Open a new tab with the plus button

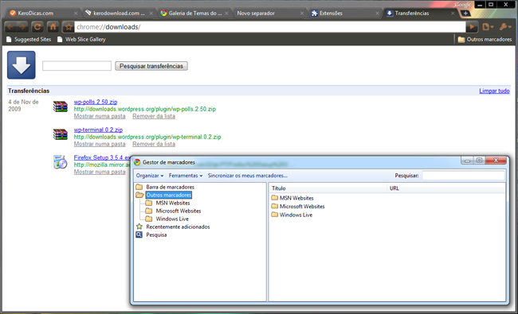click(x=465, y=14)
